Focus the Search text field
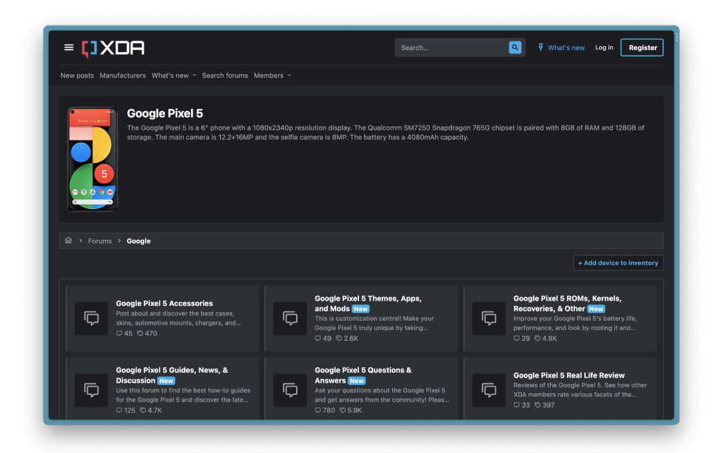This screenshot has height=453, width=722. coord(452,47)
